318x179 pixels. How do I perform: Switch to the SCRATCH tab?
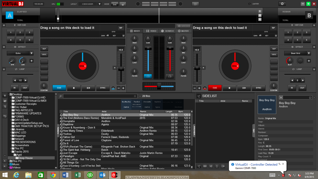(x=167, y=31)
